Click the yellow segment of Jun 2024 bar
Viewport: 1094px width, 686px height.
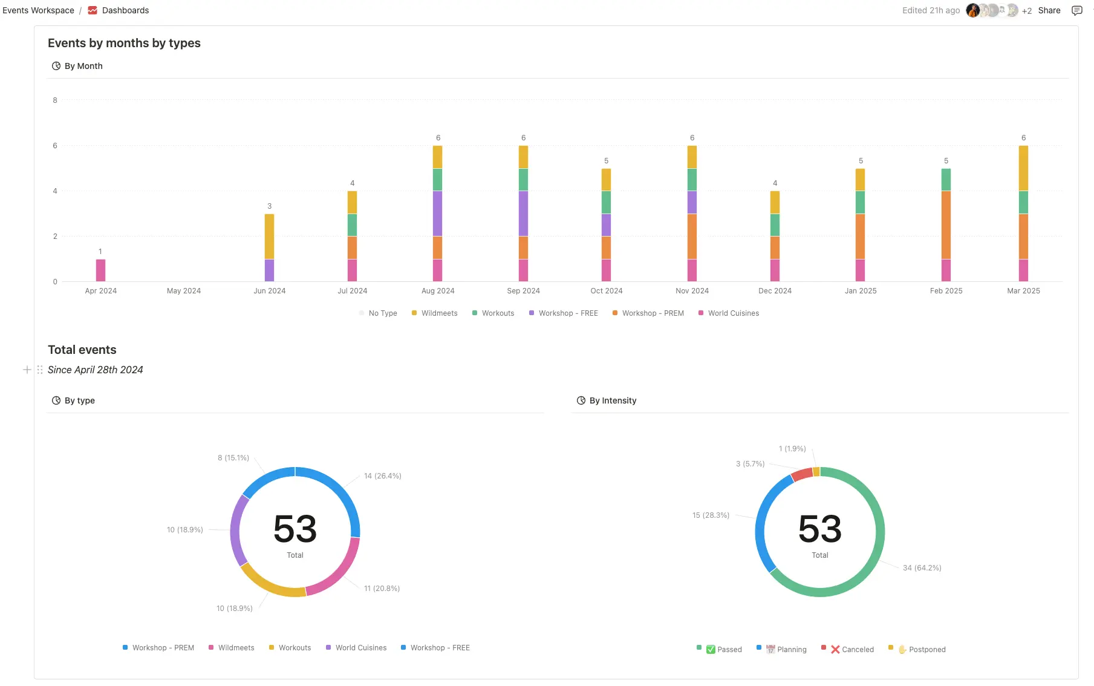[x=269, y=237]
